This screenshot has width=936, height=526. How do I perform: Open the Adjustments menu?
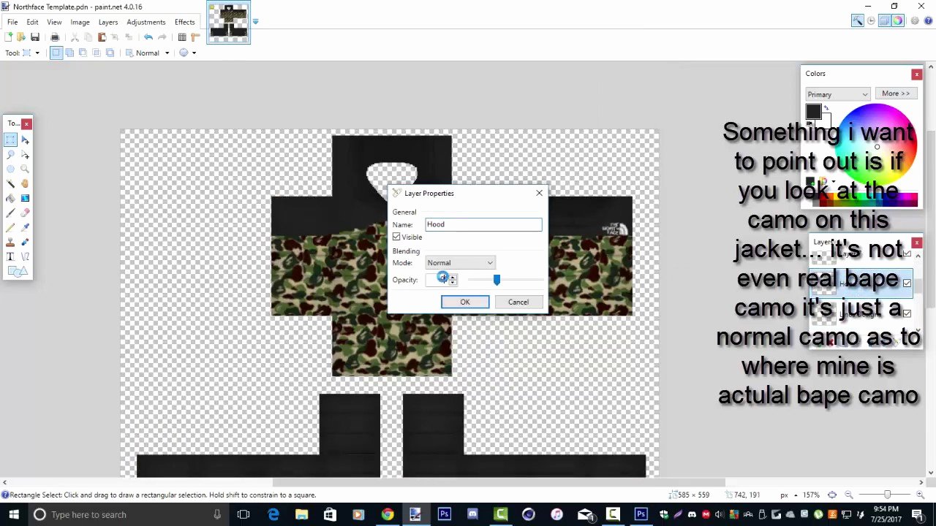(146, 22)
